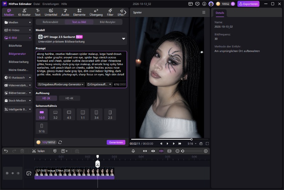Mute the timeline track
Screen dimensions: 284x190
click(x=18, y=173)
